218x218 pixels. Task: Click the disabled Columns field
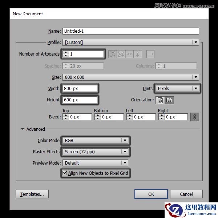176,66
